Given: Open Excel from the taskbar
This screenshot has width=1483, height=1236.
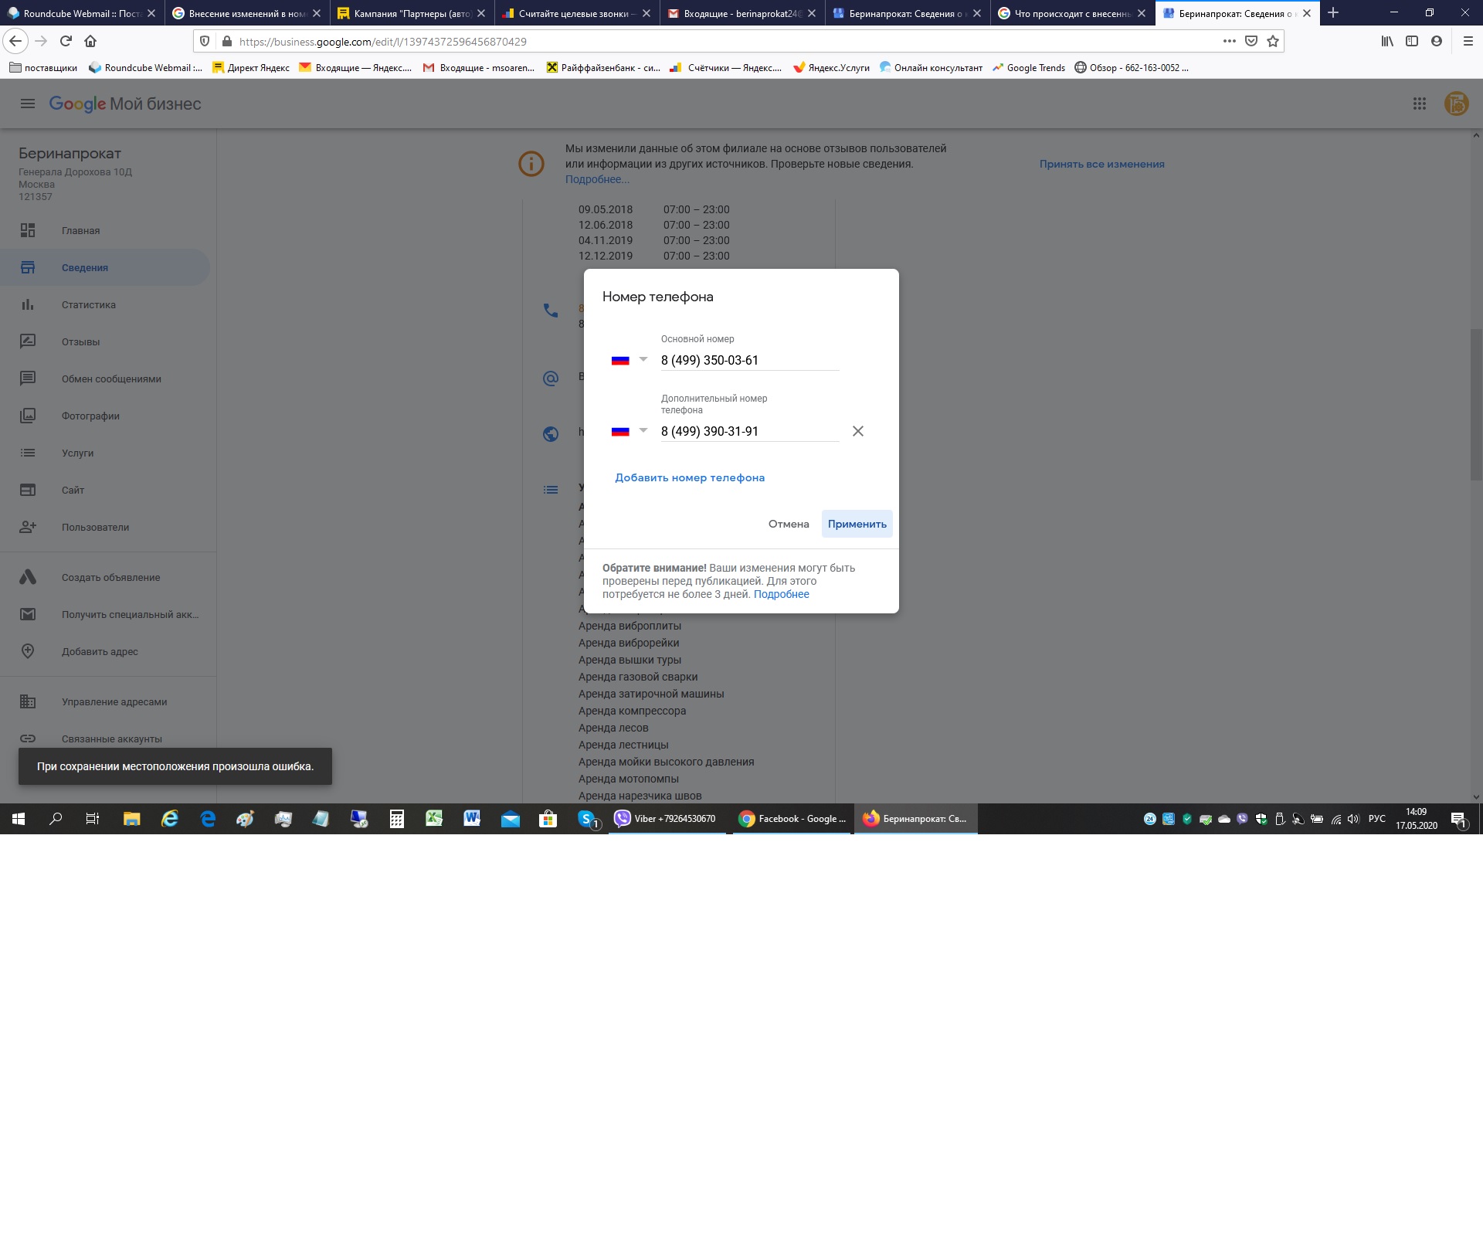Looking at the screenshot, I should (434, 819).
